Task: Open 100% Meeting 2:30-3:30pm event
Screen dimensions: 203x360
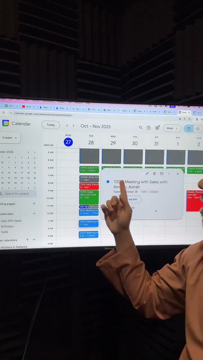Action: (89, 234)
